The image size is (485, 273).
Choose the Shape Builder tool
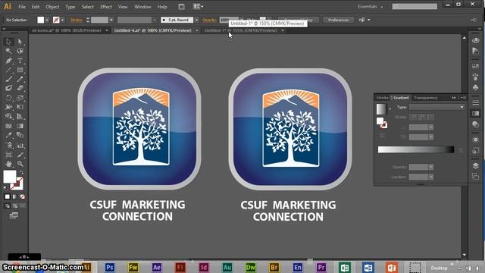click(8, 117)
